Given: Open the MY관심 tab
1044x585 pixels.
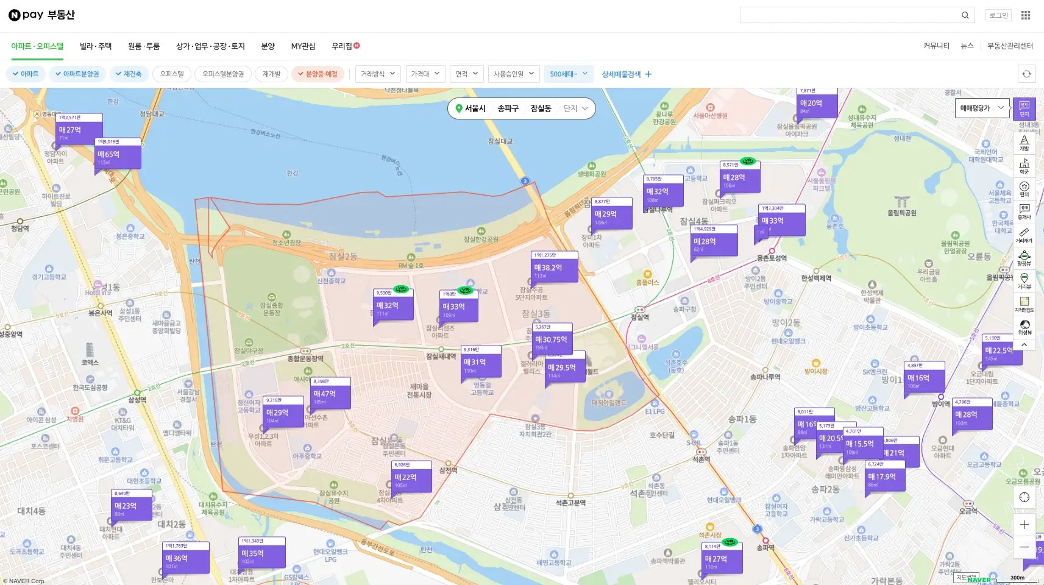Looking at the screenshot, I should (303, 46).
